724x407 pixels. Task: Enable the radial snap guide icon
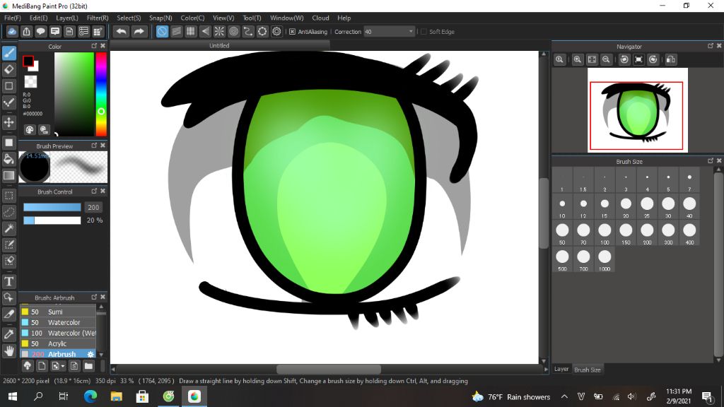pyautogui.click(x=219, y=32)
